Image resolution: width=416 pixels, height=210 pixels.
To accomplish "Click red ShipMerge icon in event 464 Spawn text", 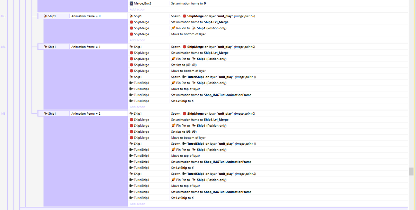I will tap(184, 47).
